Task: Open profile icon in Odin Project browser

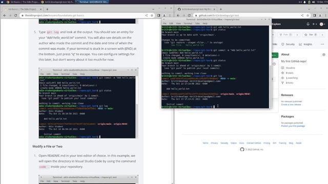Action: [164, 15]
